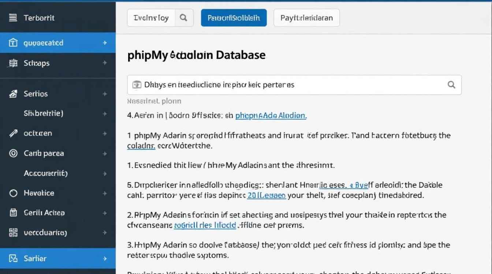The width and height of the screenshot is (492, 274).
Task: Click the shield icon next to Sertios
Action: point(13,94)
